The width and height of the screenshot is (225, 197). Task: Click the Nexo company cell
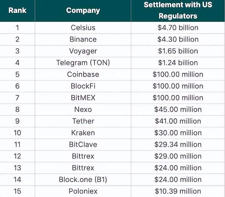(83, 110)
